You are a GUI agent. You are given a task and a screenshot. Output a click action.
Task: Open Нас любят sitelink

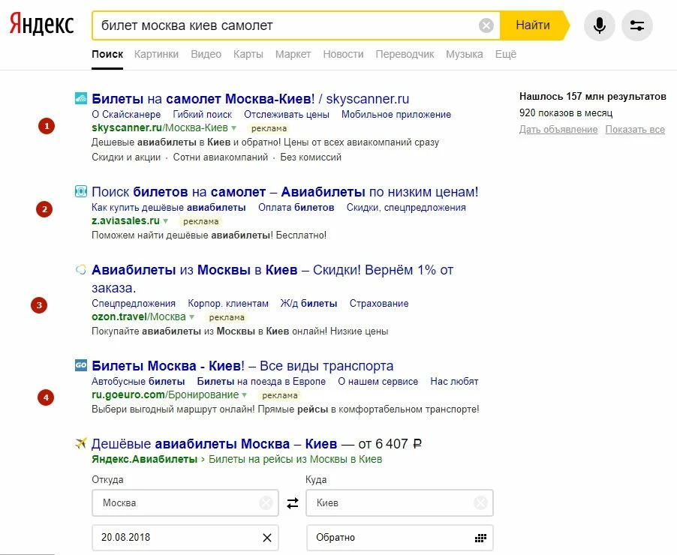(454, 382)
